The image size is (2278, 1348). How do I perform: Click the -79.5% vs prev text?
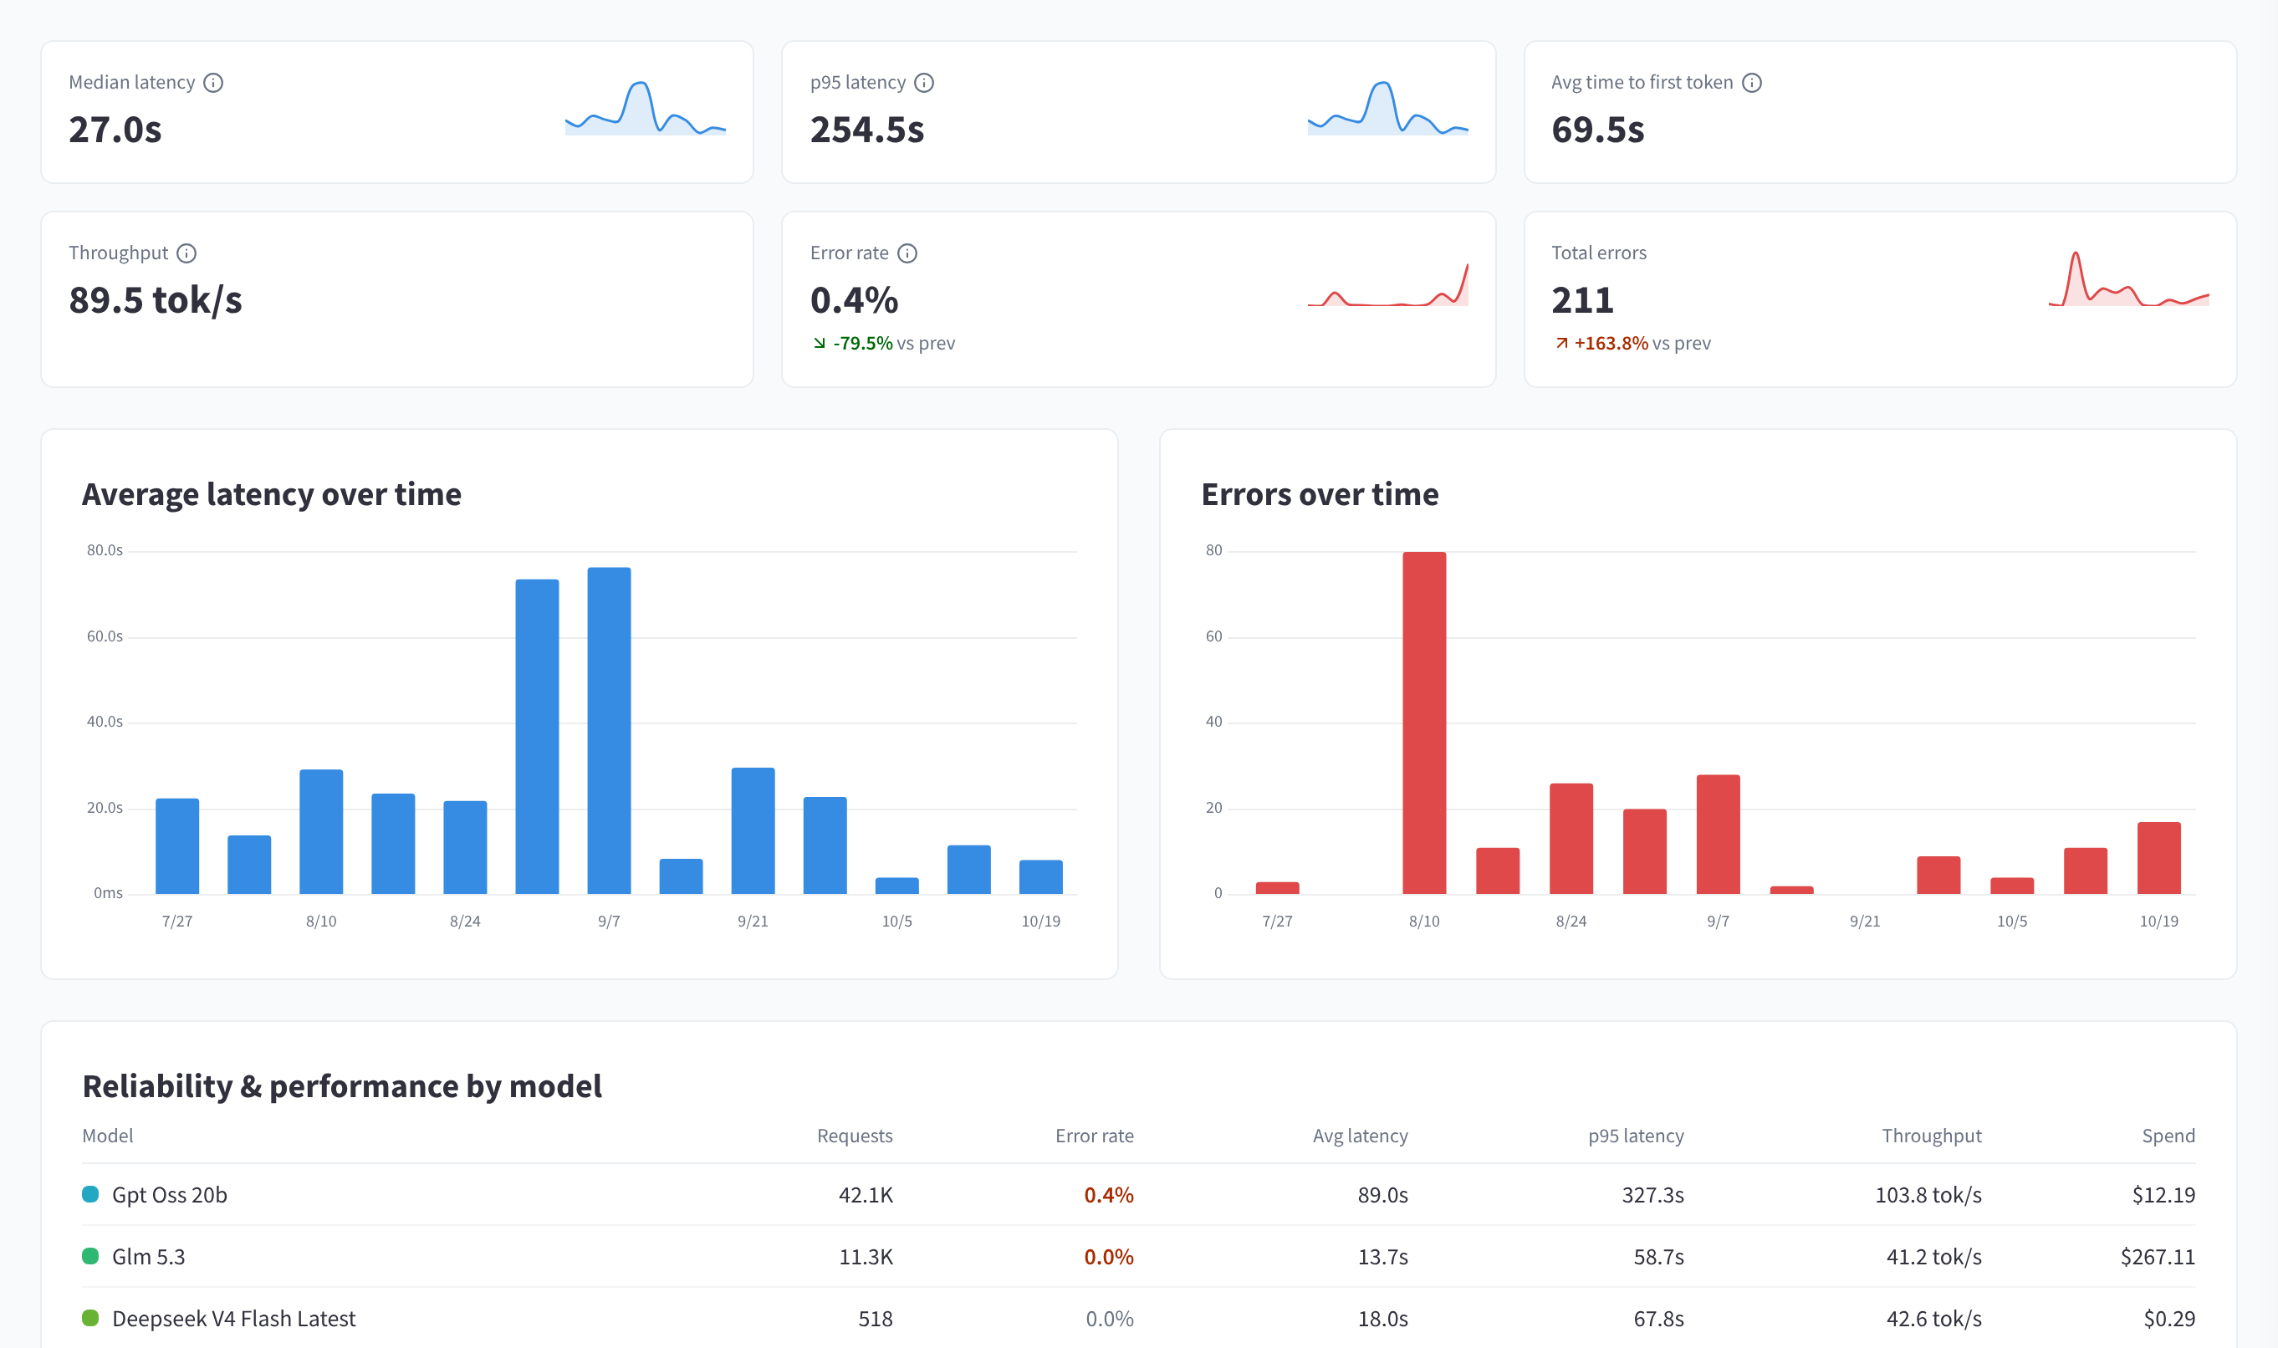point(894,343)
